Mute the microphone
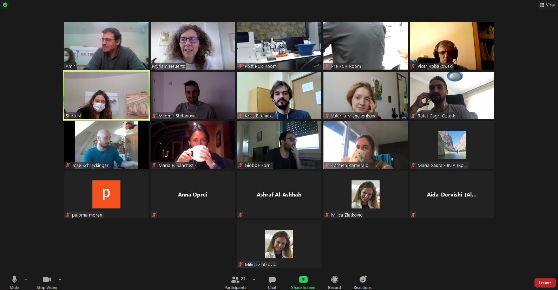The height and width of the screenshot is (290, 558). tap(14, 282)
